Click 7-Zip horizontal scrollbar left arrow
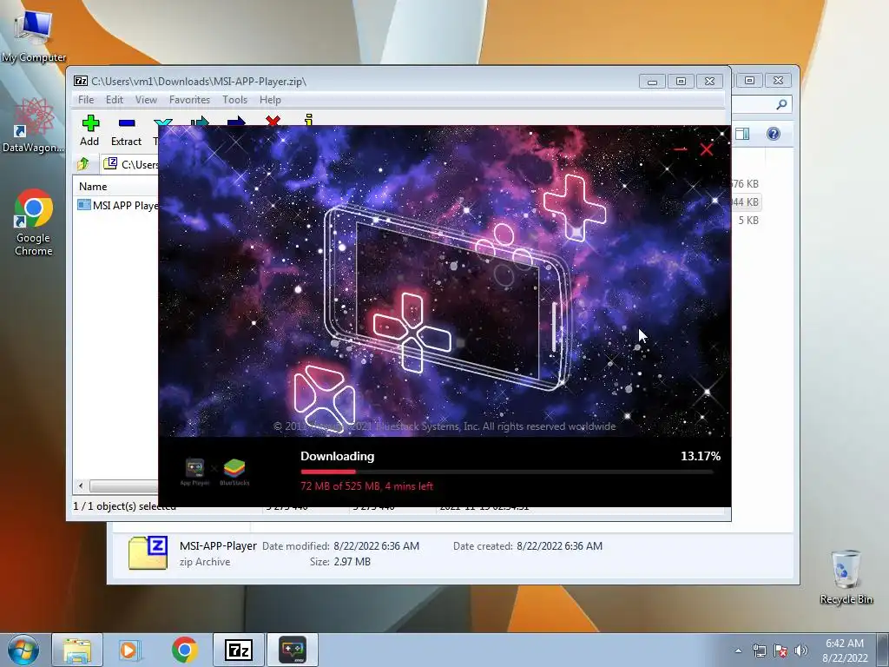The image size is (889, 667). tap(81, 485)
